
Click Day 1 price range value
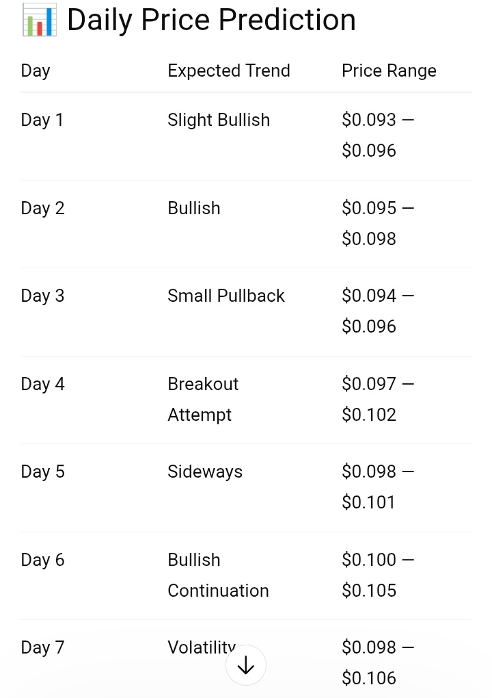coord(377,135)
